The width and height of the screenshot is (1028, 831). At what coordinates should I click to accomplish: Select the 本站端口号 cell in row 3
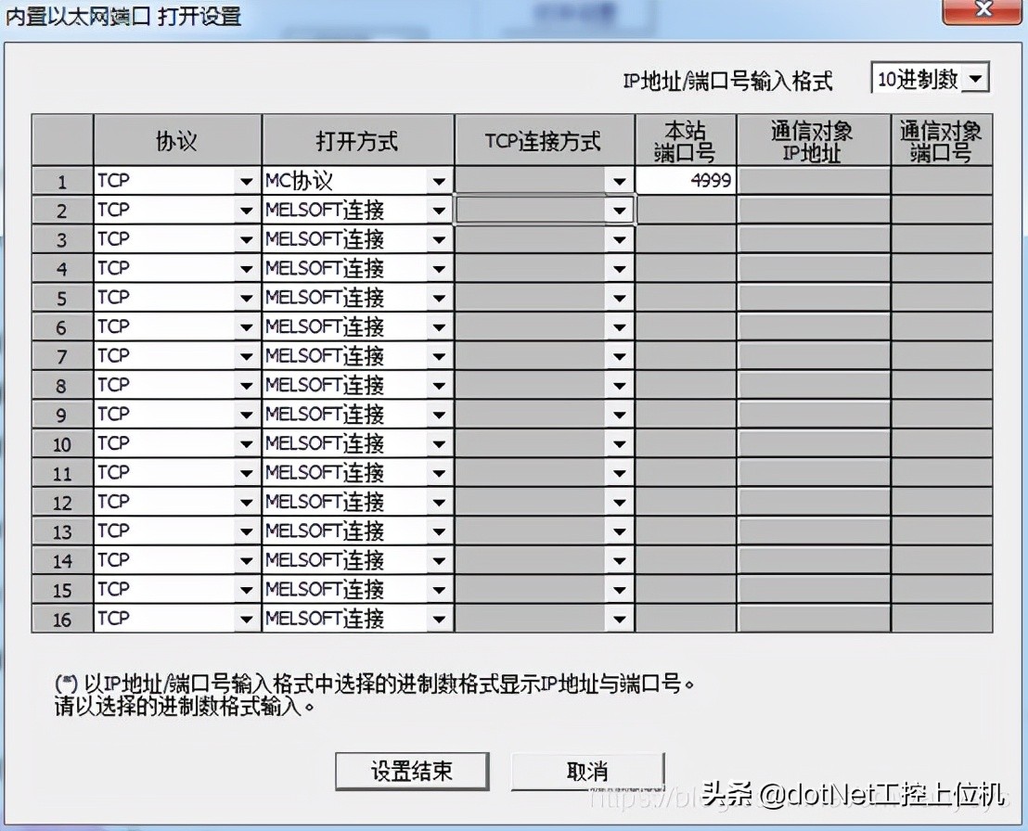point(684,239)
